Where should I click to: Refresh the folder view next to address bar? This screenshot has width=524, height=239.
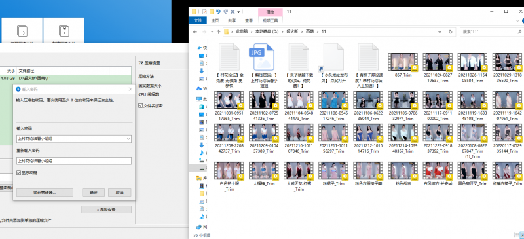point(451,31)
